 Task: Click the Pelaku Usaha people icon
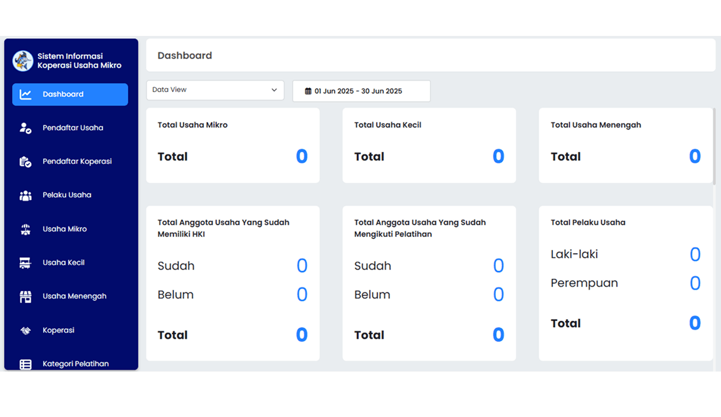coord(26,195)
